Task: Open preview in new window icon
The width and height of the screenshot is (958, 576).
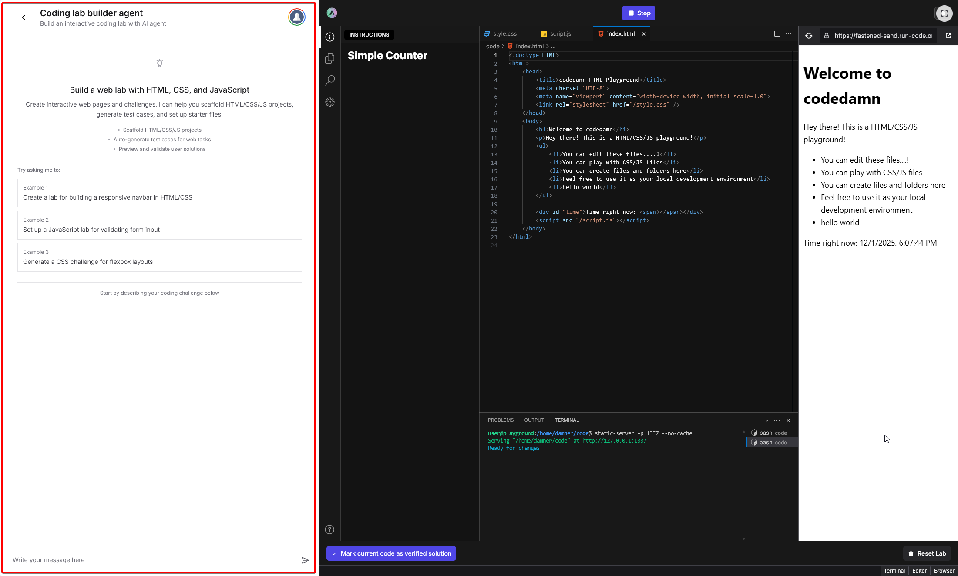Action: coord(948,36)
